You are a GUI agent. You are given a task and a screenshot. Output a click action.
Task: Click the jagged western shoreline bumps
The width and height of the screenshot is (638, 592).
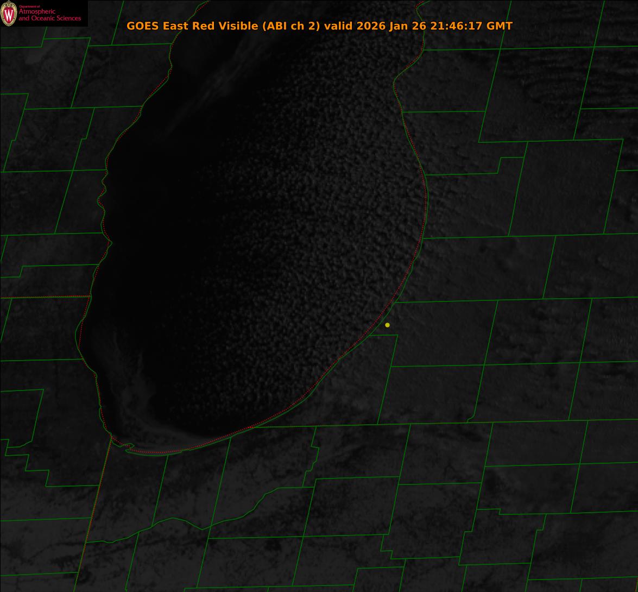[103, 196]
